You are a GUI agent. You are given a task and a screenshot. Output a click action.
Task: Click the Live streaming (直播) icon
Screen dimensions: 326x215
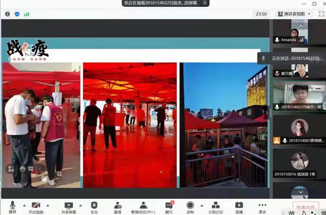tap(239, 206)
